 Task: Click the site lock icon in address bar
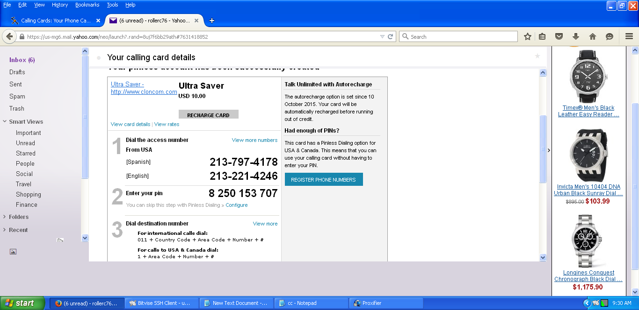pos(22,36)
